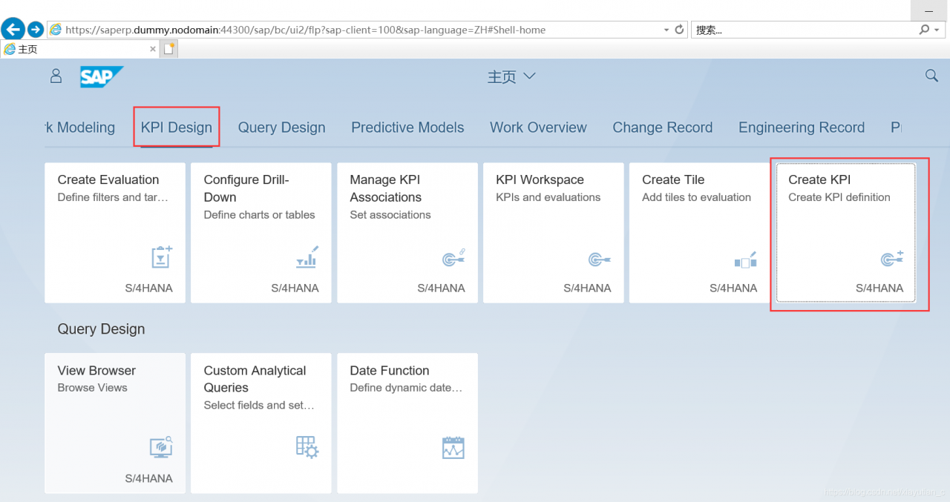950x502 pixels.
Task: Open the KPI Workspace tile
Action: pyautogui.click(x=554, y=233)
